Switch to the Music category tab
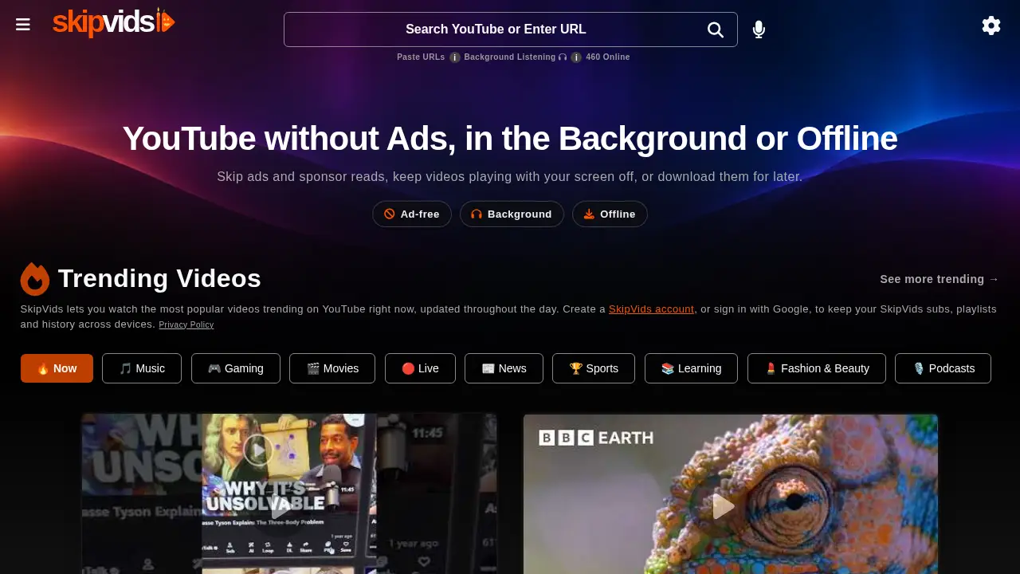 click(x=142, y=368)
